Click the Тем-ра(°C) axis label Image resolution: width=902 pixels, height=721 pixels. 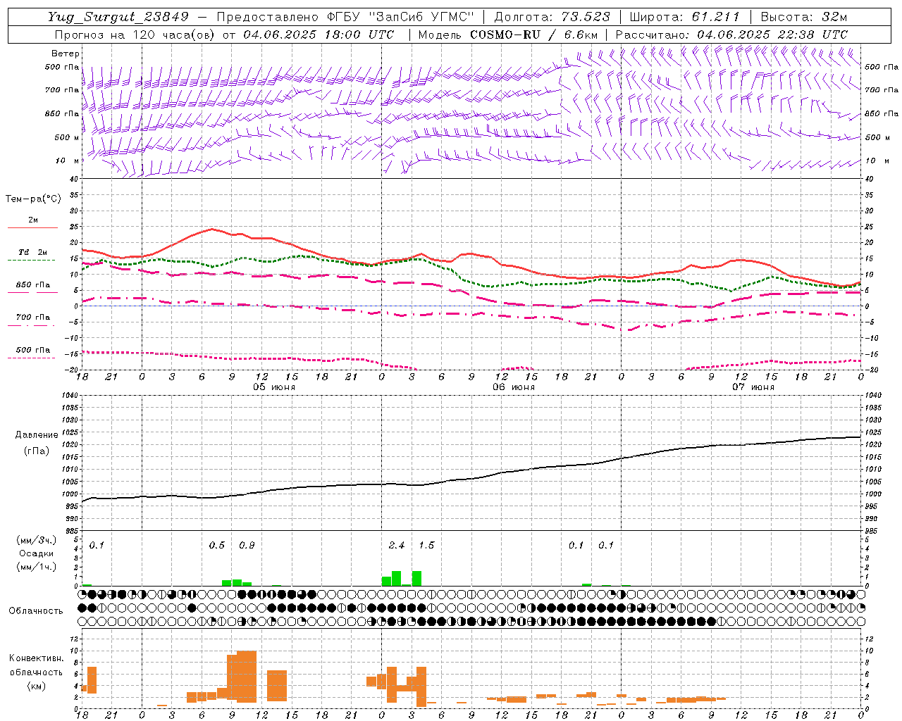point(33,199)
